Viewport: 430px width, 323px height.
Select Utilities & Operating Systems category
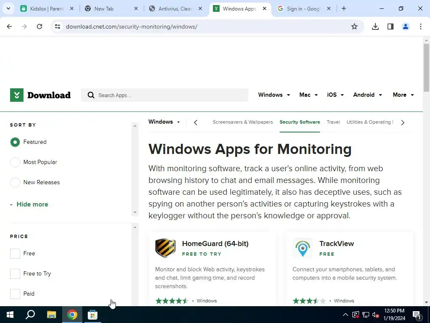[370, 122]
